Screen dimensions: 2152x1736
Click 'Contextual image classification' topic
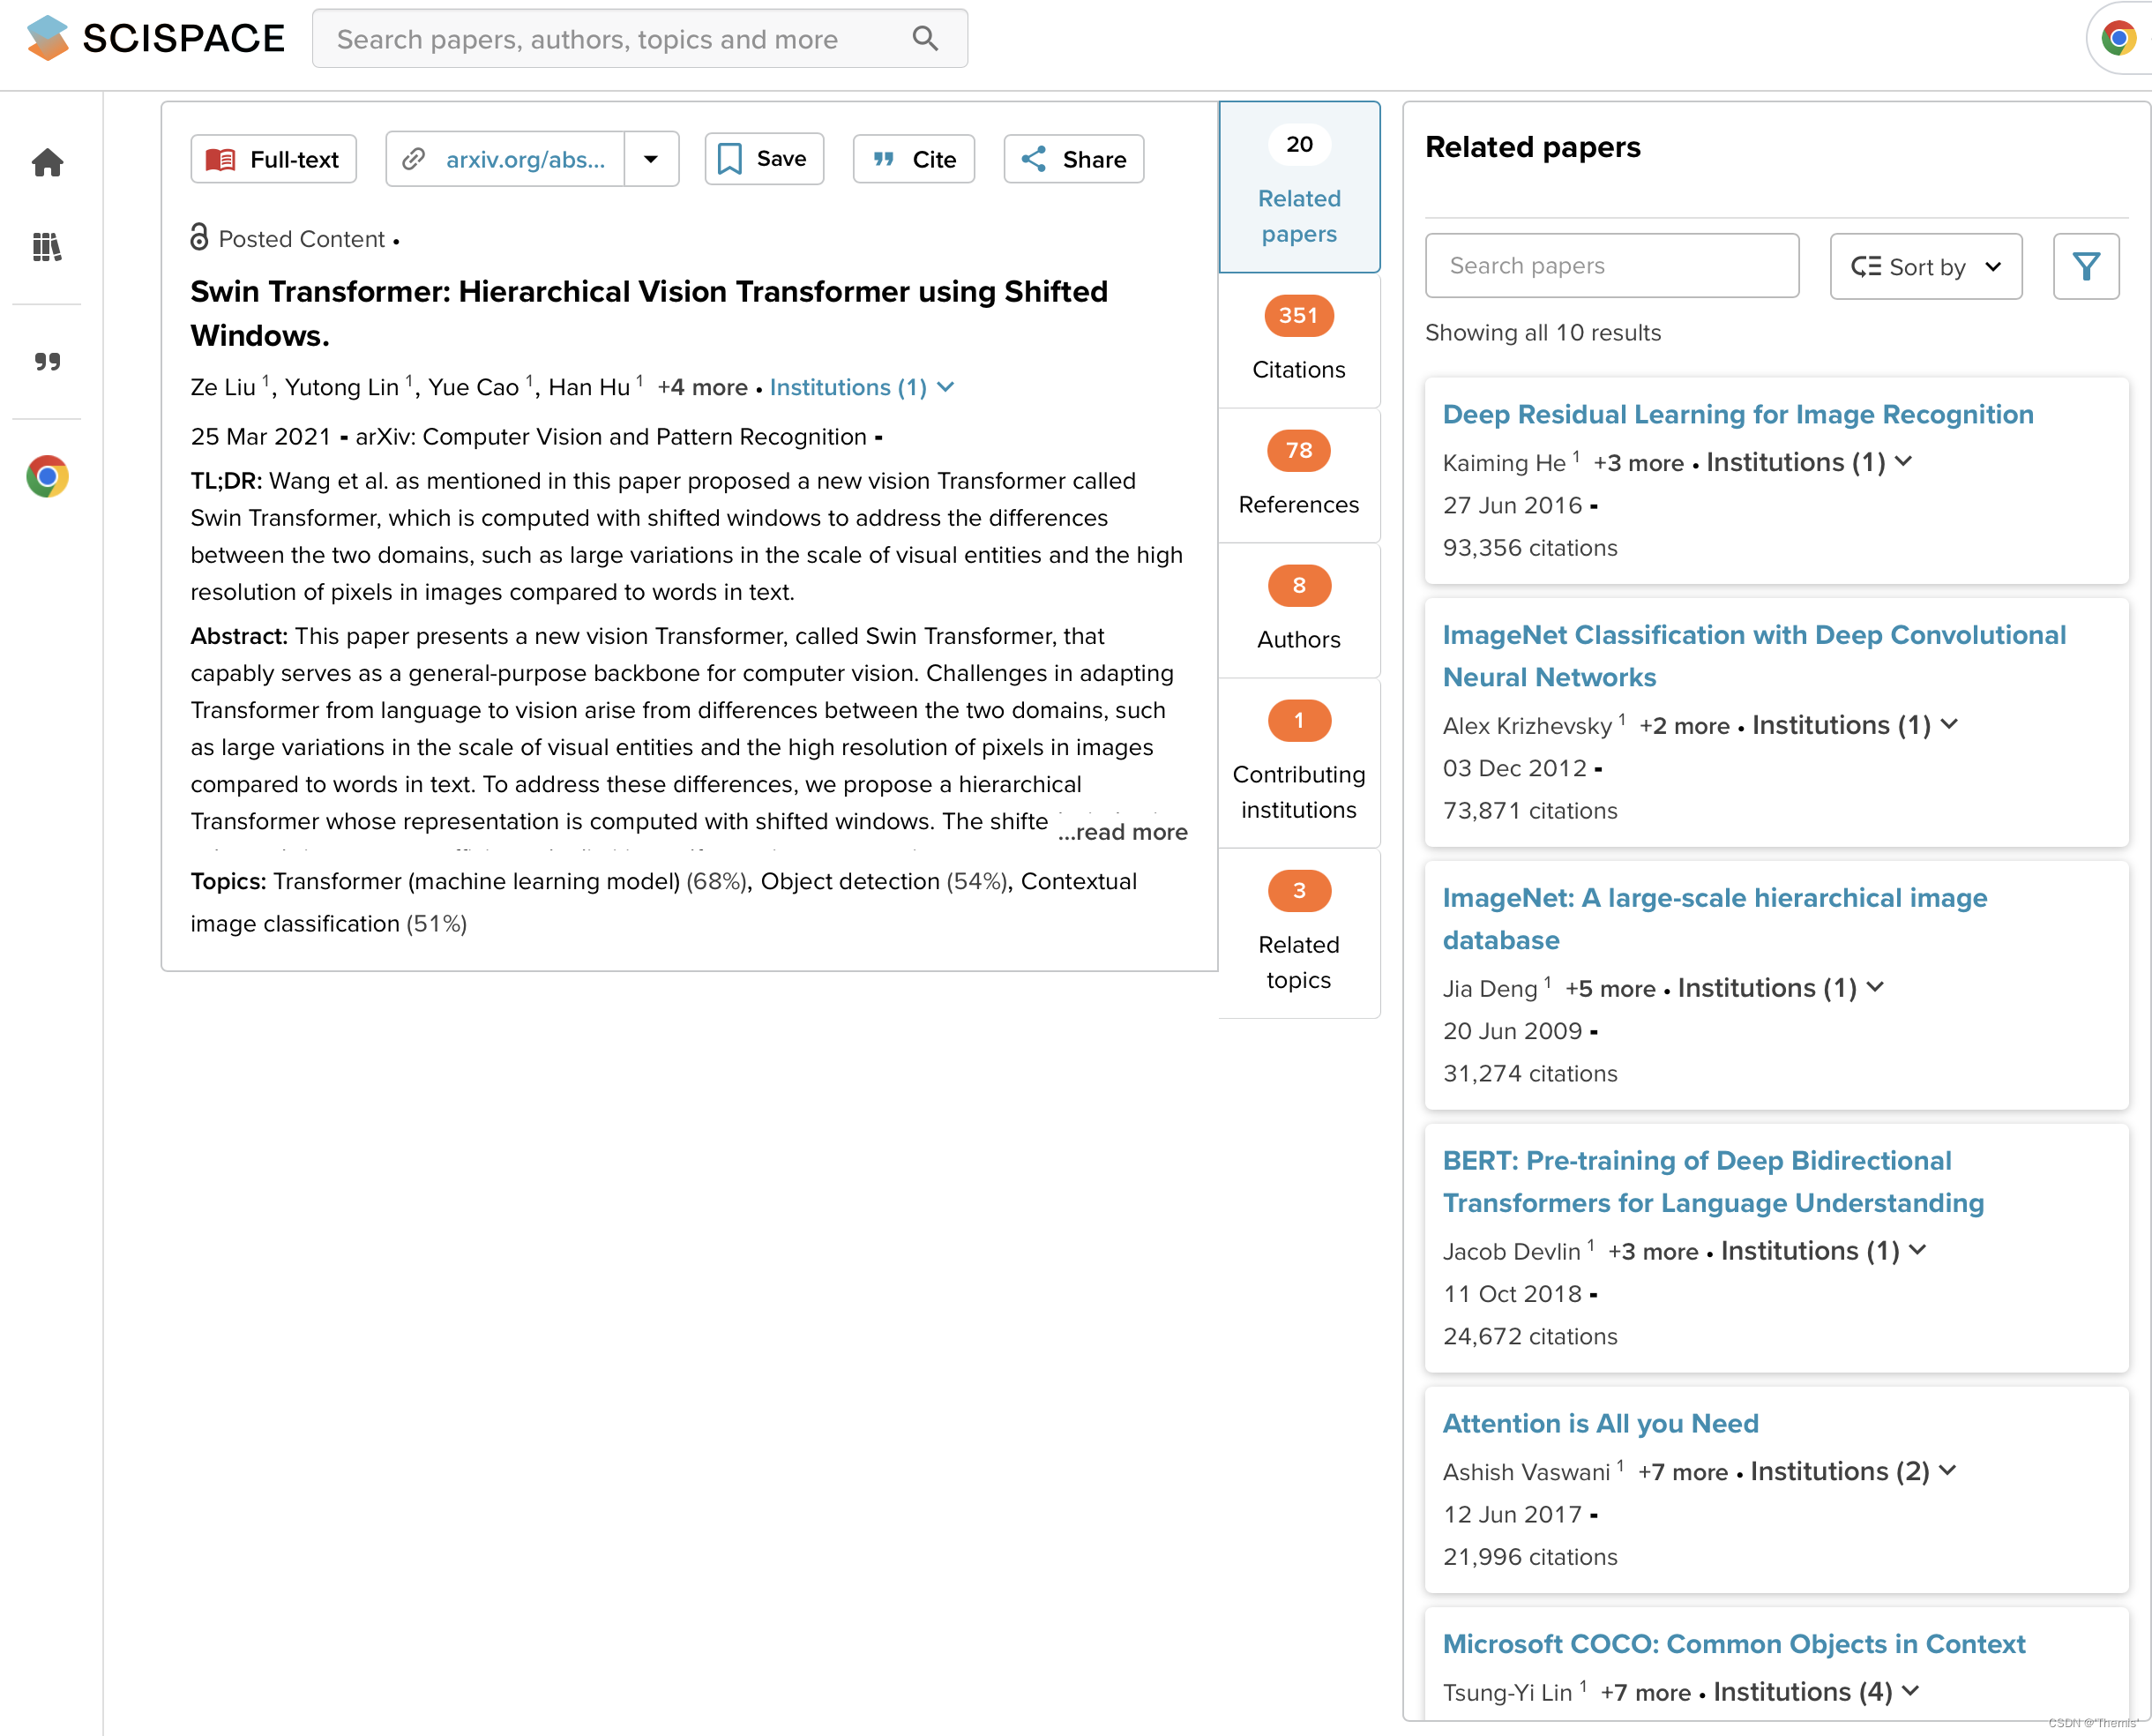tap(664, 902)
